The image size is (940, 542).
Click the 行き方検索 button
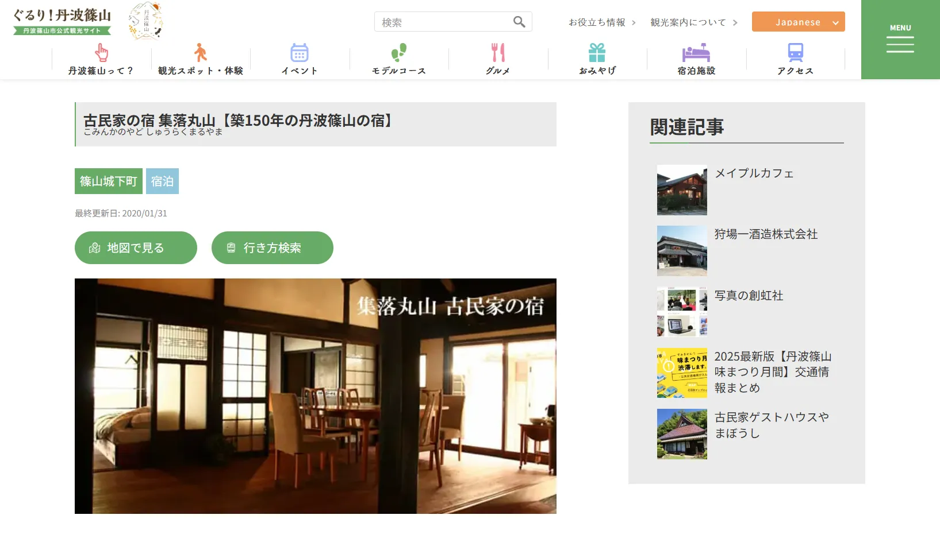[x=272, y=248]
